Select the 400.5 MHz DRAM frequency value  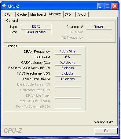(x=68, y=51)
